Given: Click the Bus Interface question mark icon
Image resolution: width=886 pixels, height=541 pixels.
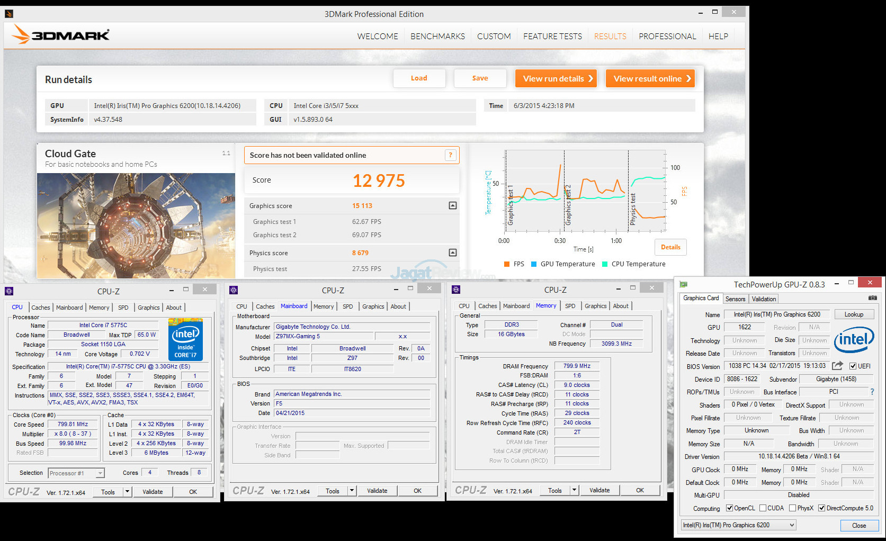Looking at the screenshot, I should coord(872,392).
